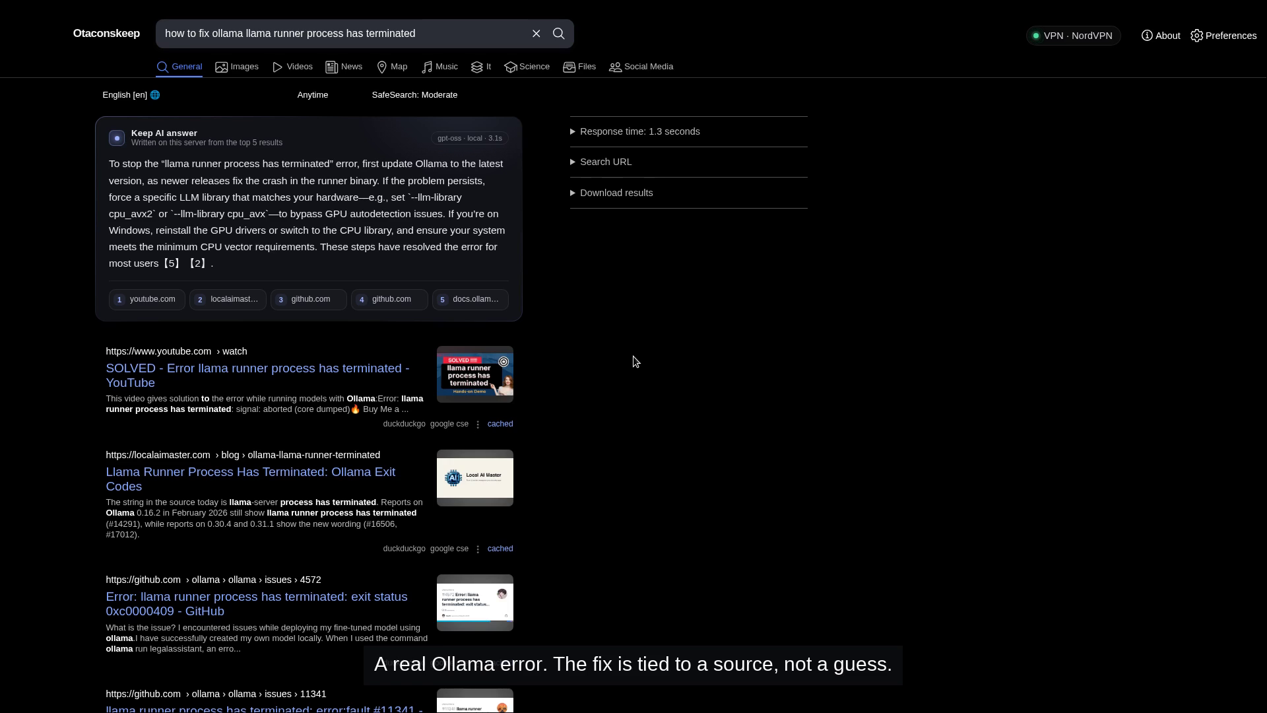Switch to the Images tab
1267x713 pixels.
[x=237, y=67]
